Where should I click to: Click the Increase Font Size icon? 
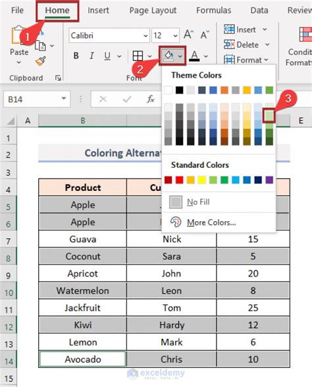coord(188,35)
